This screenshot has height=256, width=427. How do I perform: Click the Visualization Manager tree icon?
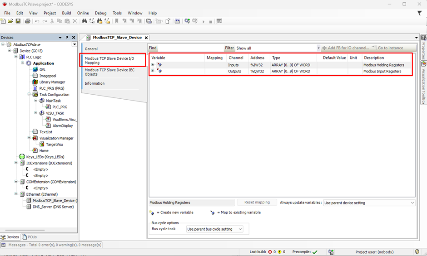coord(35,138)
